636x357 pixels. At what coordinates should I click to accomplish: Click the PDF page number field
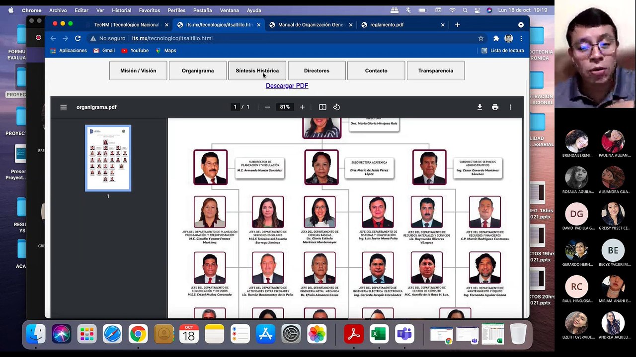click(x=235, y=107)
